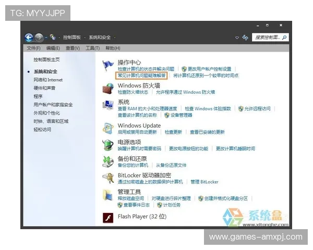
Task: Click 将计算机还原到一个较早的时间点 link
Action: (206, 76)
